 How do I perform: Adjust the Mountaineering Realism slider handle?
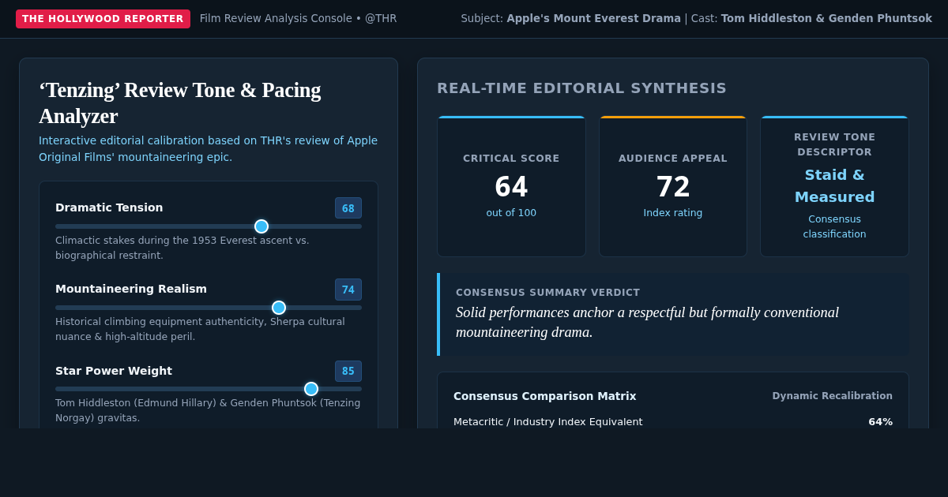click(279, 308)
